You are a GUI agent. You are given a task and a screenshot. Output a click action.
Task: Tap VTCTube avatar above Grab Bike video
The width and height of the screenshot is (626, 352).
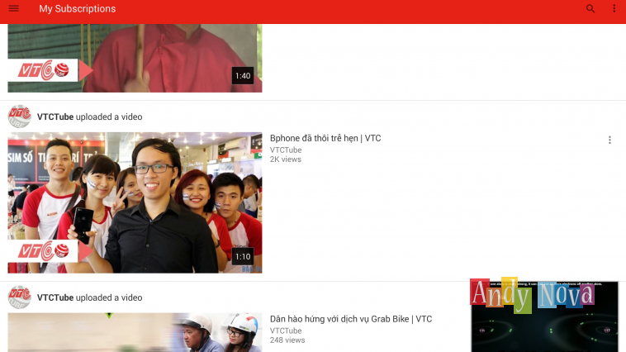(19, 297)
